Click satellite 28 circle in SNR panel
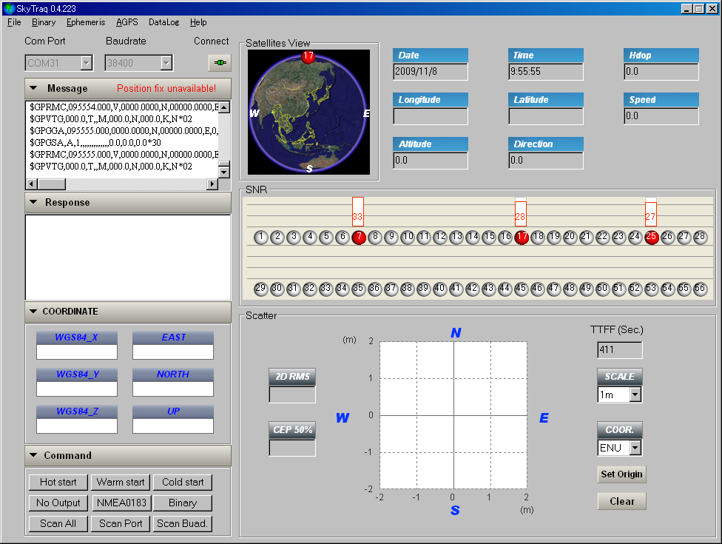The height and width of the screenshot is (544, 722). (700, 238)
